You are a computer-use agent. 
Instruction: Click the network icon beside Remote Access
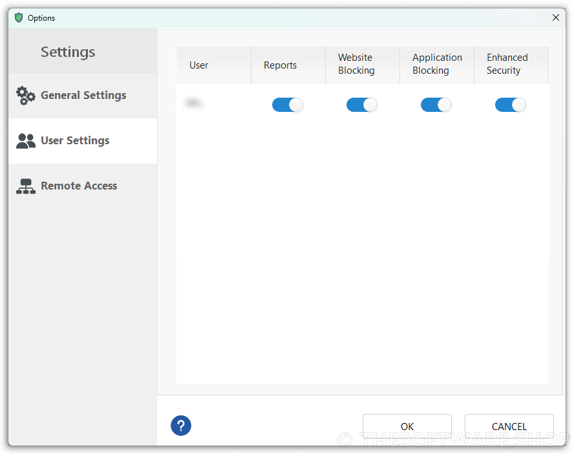click(x=26, y=186)
